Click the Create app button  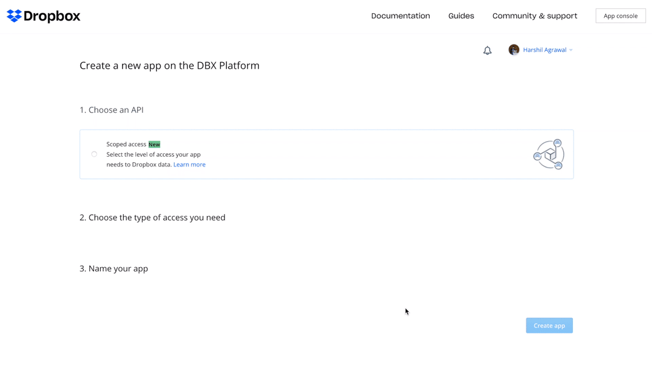click(549, 325)
